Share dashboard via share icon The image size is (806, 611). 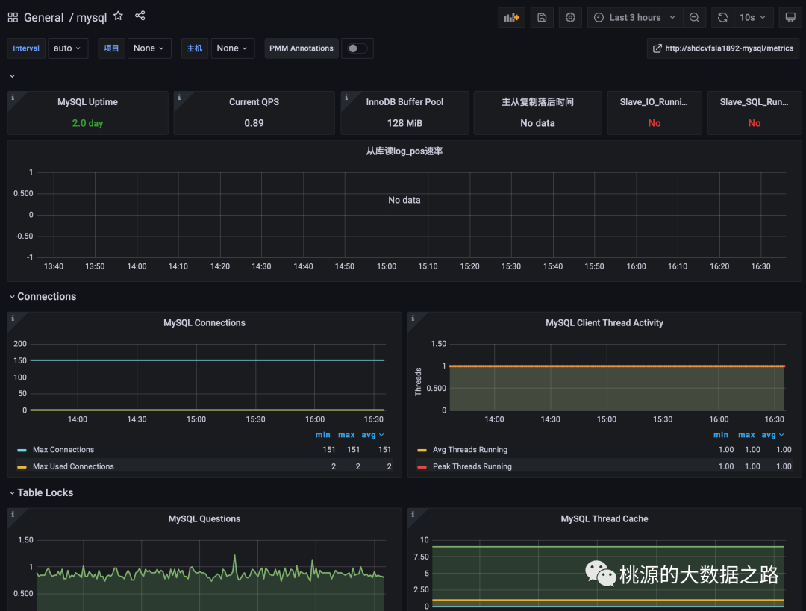click(140, 16)
